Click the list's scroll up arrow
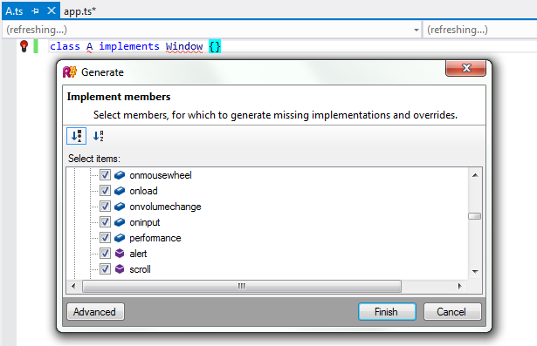The image size is (537, 346). [x=475, y=175]
